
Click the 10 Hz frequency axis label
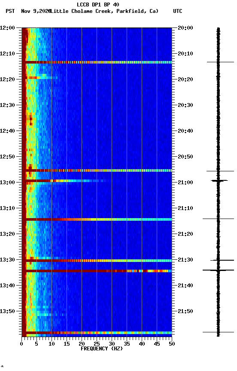52,344
